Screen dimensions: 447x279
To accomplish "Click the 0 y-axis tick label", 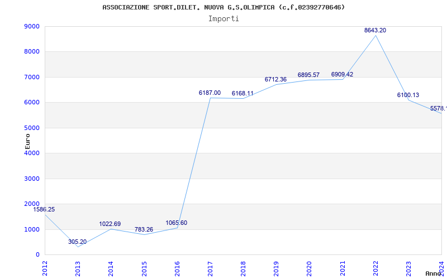I will click(x=37, y=255).
